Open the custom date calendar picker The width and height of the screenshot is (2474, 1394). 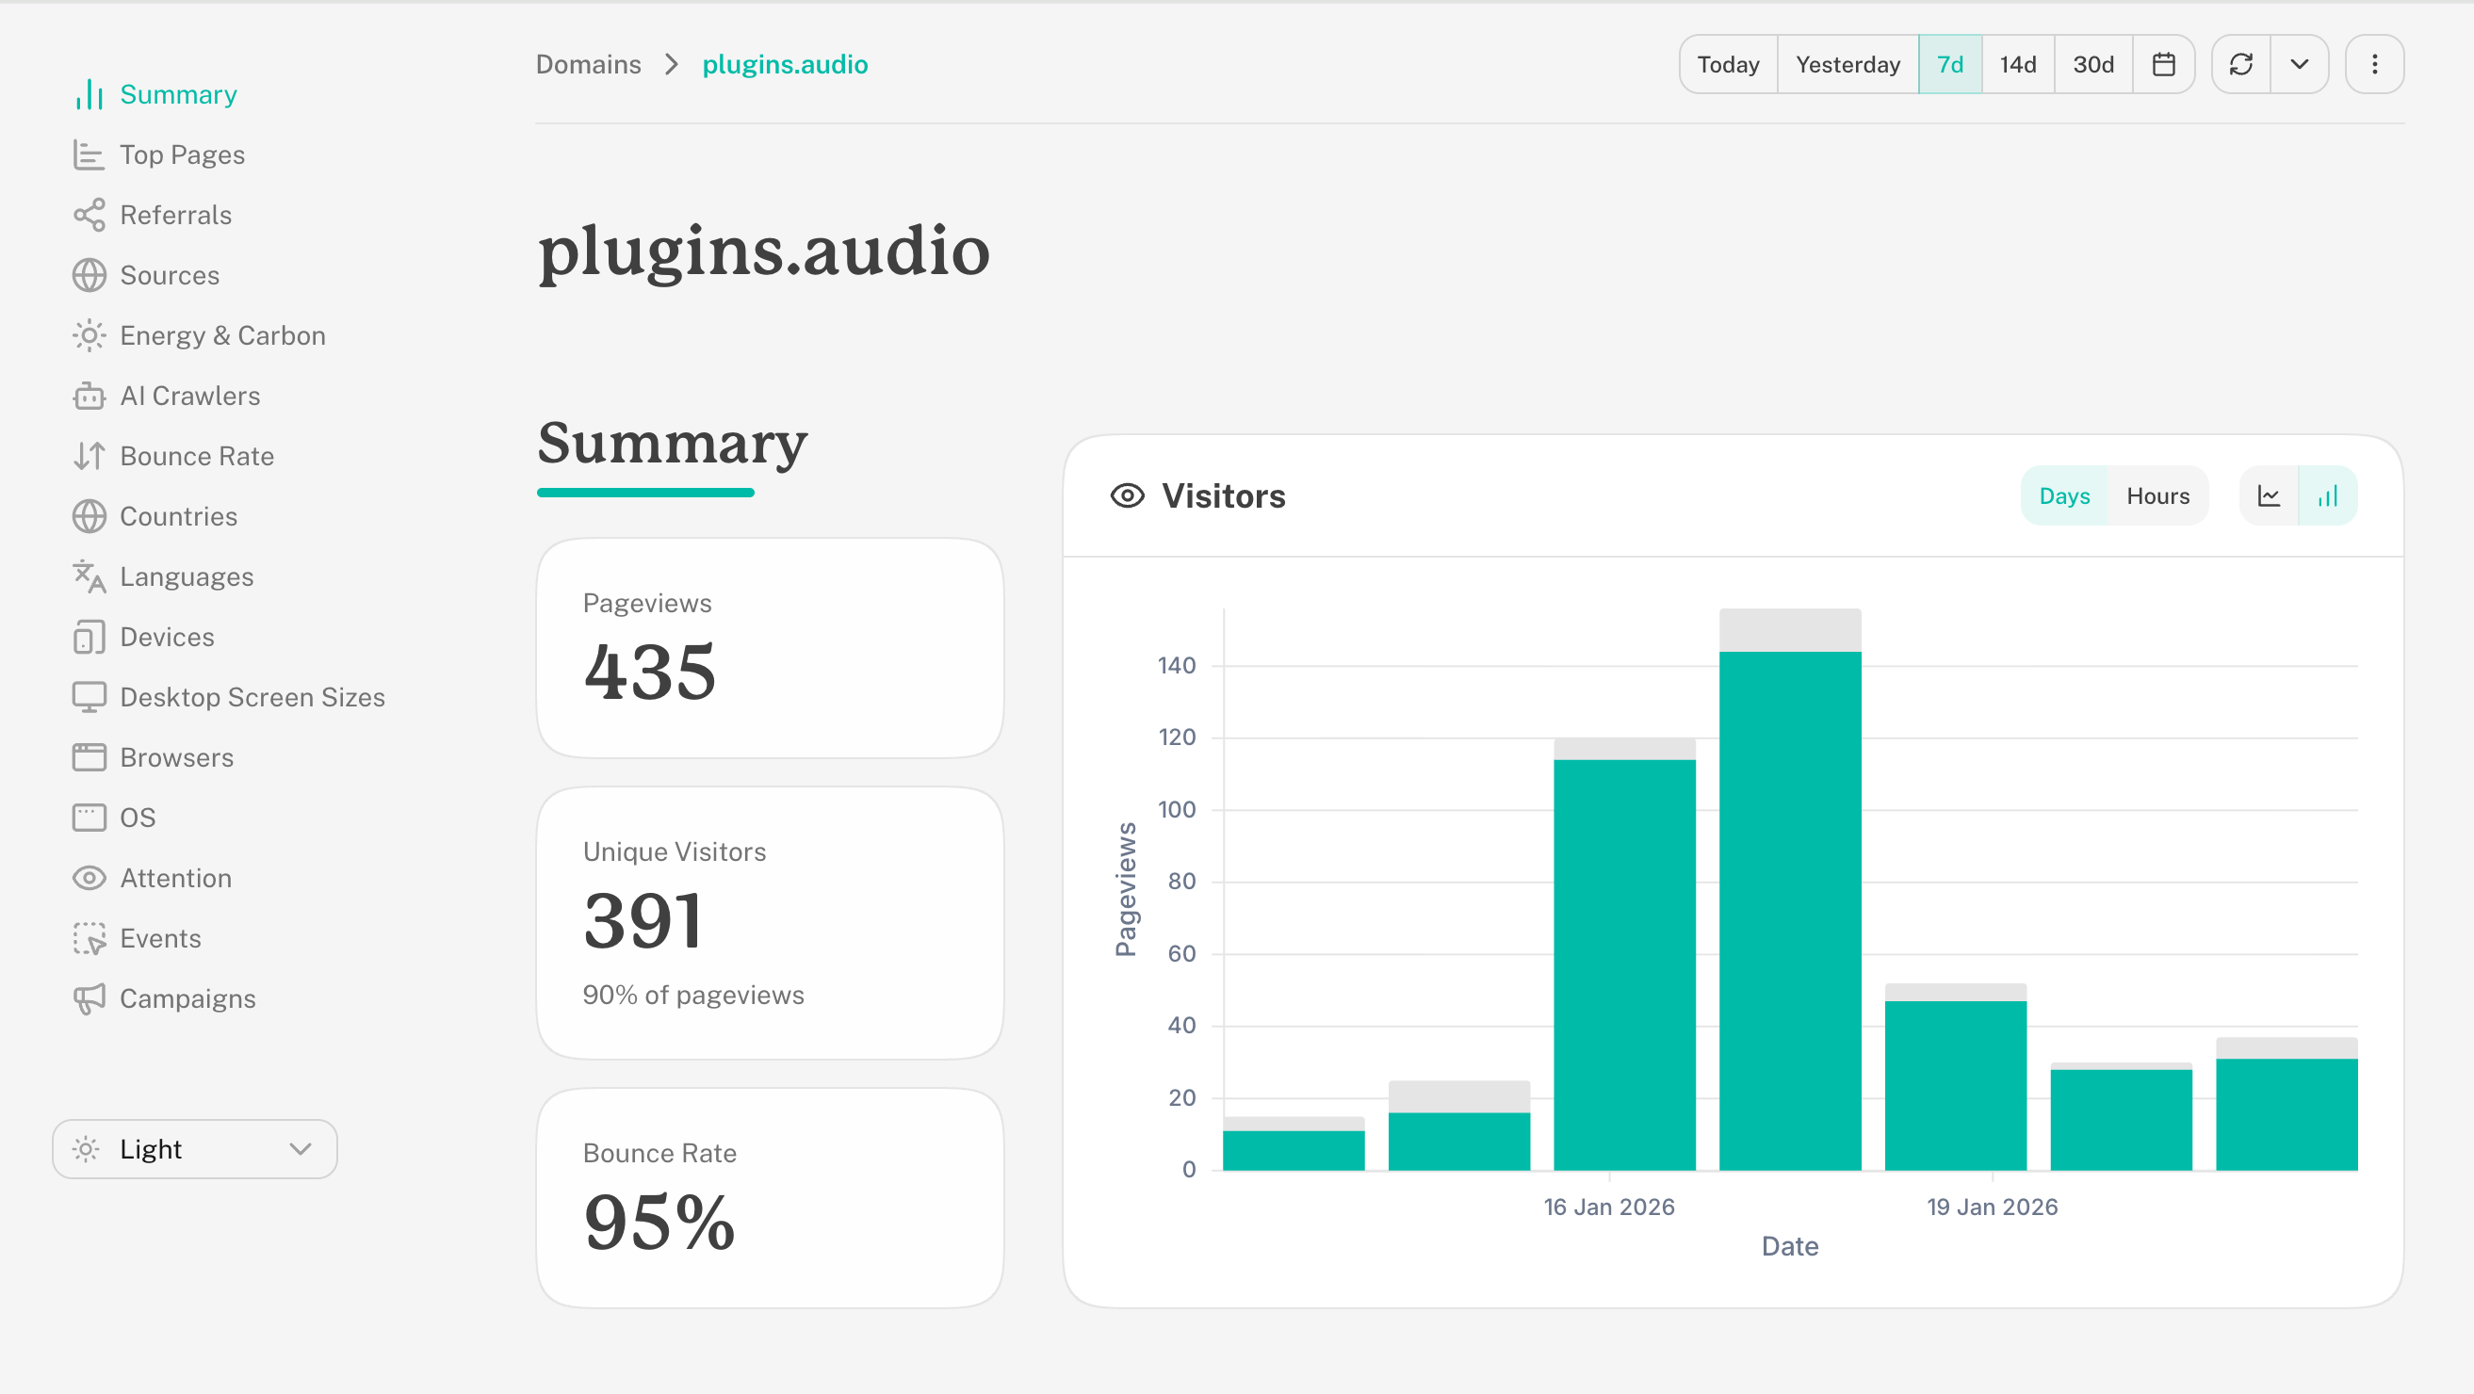pyautogui.click(x=2163, y=64)
